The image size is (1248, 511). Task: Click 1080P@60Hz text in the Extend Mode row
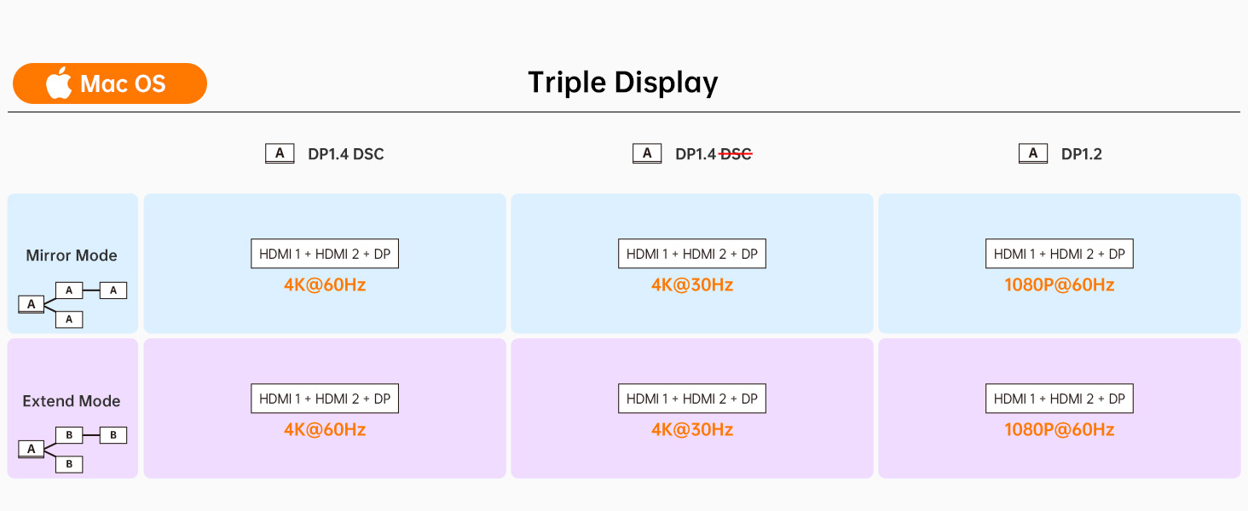pos(1060,429)
